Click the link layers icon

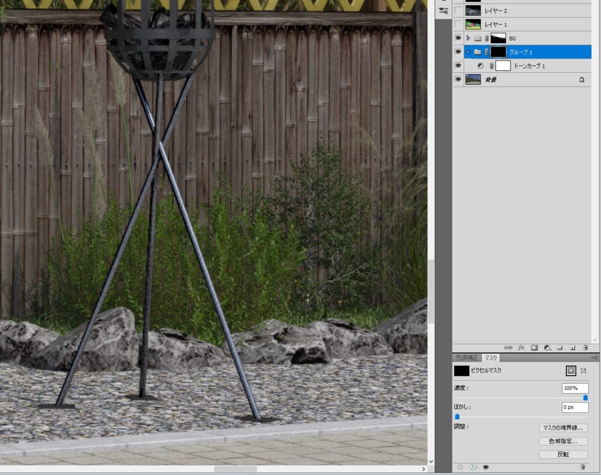508,347
